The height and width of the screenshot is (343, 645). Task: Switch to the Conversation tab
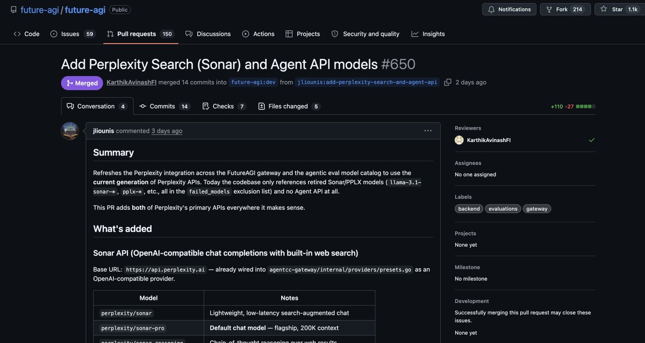pos(97,106)
